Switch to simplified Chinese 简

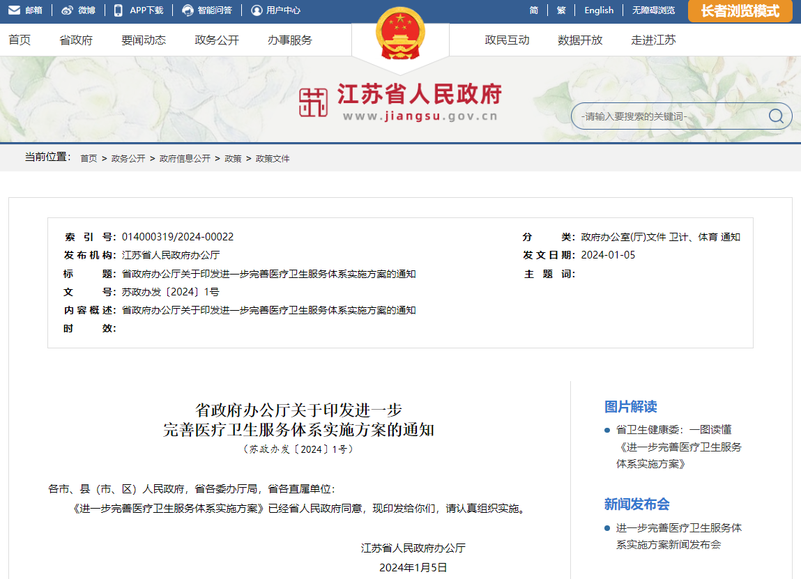click(x=534, y=10)
